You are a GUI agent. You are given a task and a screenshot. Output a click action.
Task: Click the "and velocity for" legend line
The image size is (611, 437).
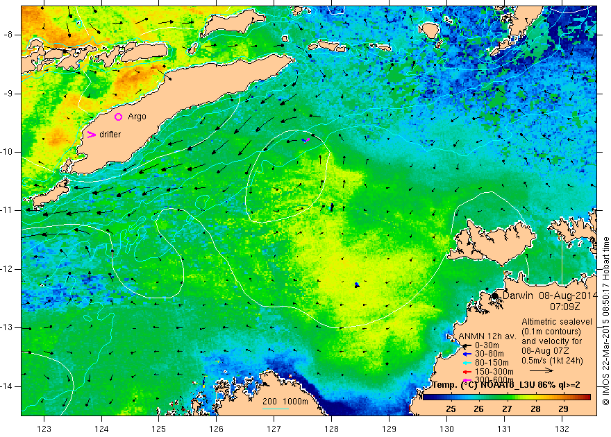point(552,341)
